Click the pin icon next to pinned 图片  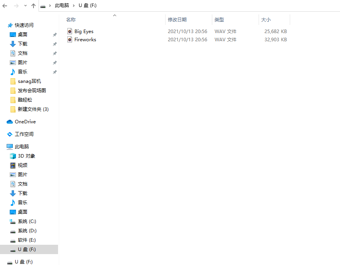(x=55, y=63)
